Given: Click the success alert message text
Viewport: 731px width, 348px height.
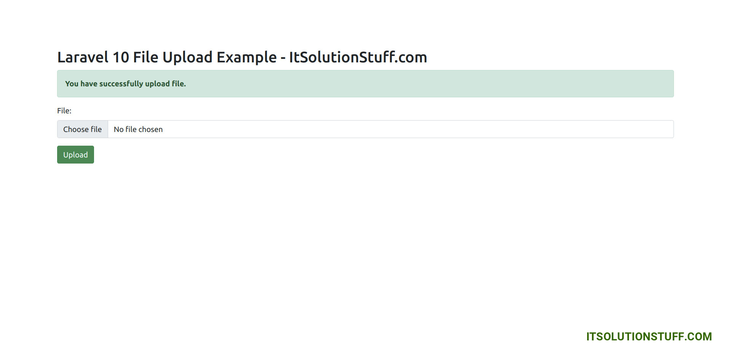Looking at the screenshot, I should (125, 84).
